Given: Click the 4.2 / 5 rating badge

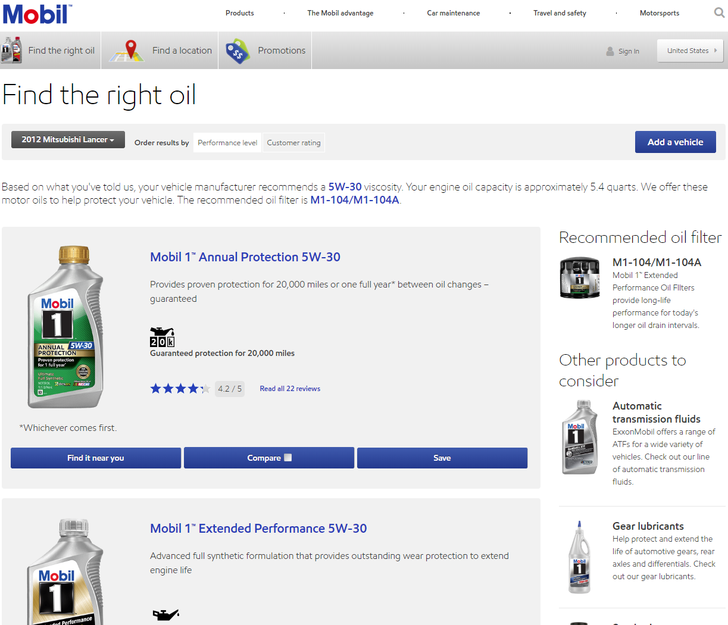Looking at the screenshot, I should [x=229, y=389].
